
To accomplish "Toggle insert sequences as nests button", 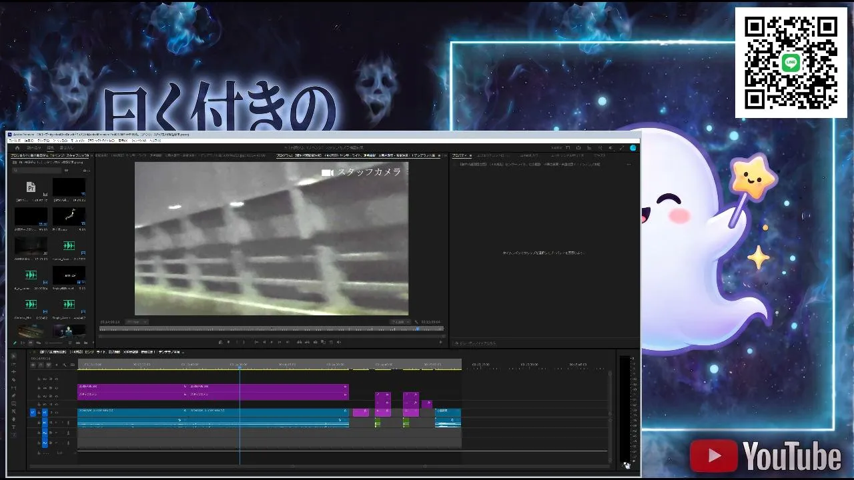I will tap(33, 365).
